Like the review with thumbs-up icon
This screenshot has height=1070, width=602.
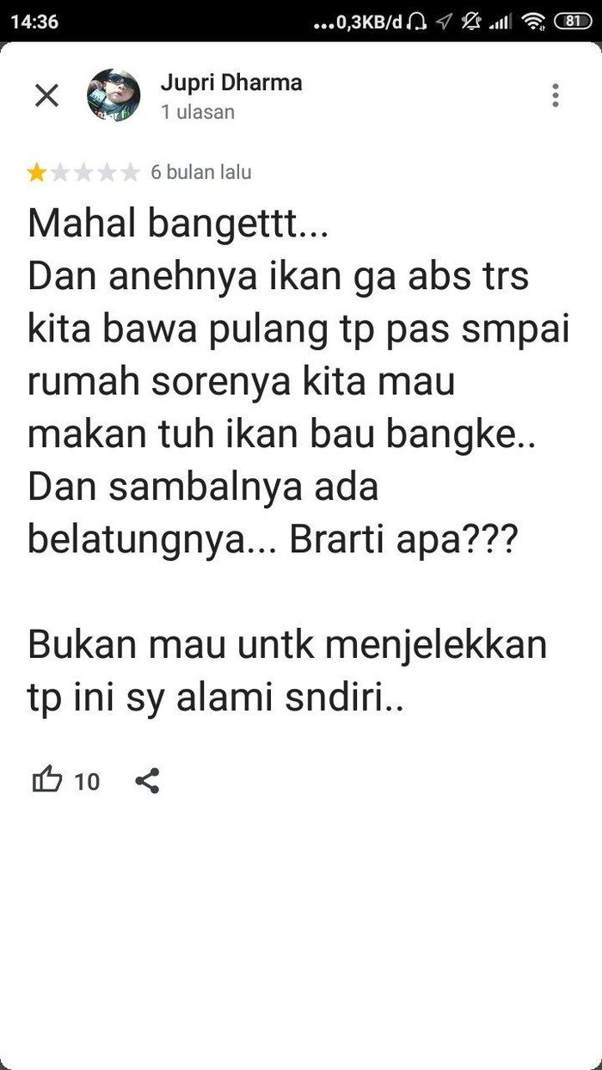tap(47, 780)
